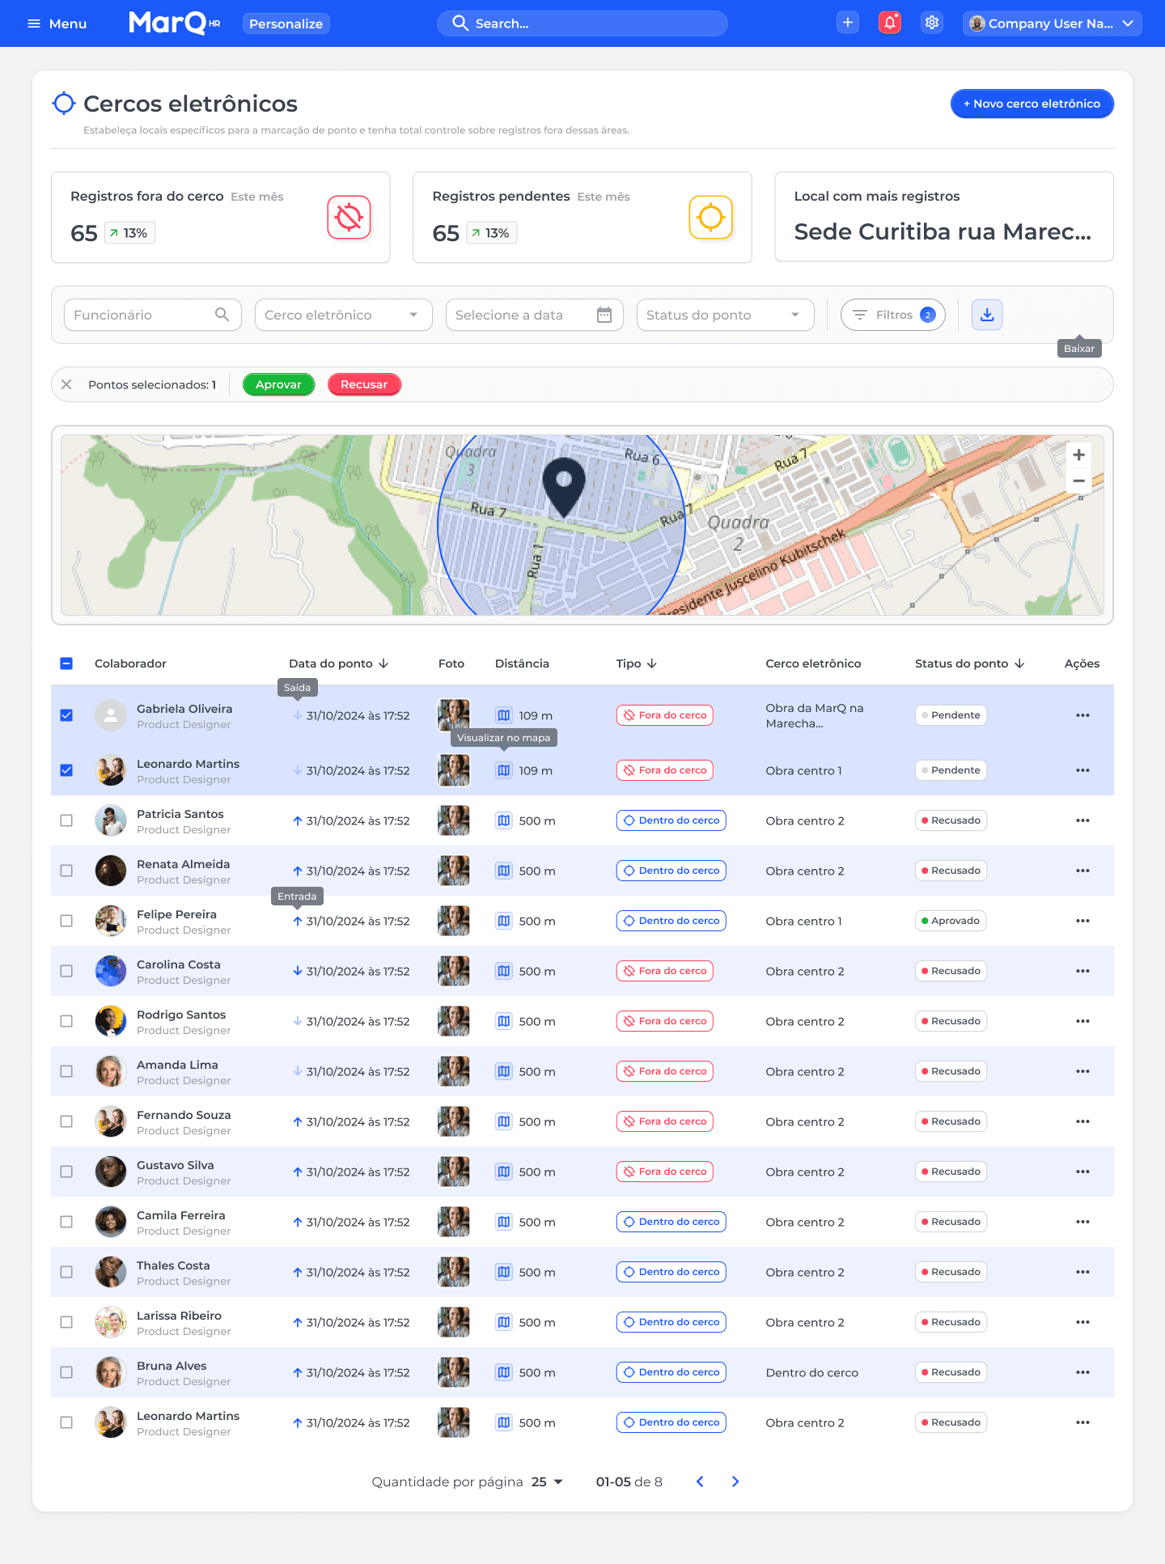
Task: Go to previous page arrow
Action: [x=700, y=1481]
